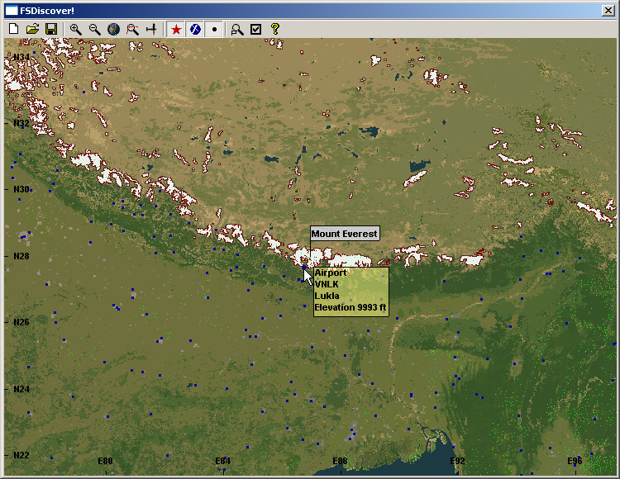Close the FSDiscover! window

coord(608,10)
